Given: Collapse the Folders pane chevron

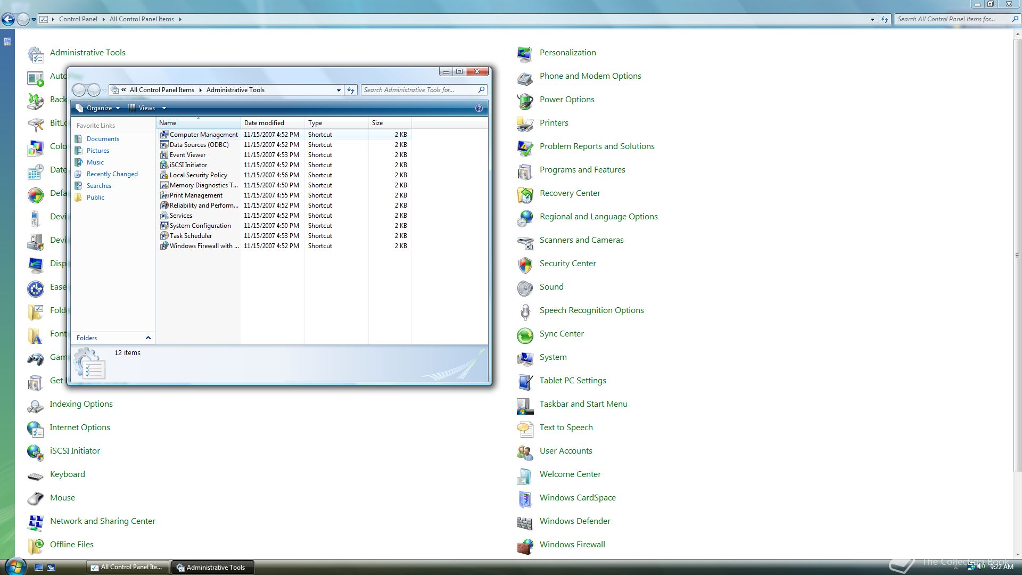Looking at the screenshot, I should click(x=148, y=338).
